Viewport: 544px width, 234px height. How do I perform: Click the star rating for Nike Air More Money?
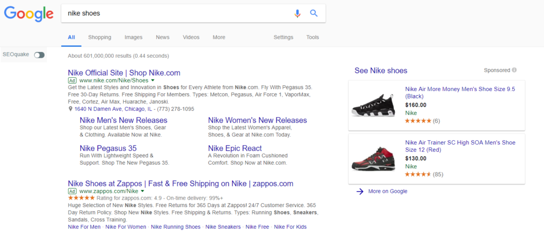[418, 121]
